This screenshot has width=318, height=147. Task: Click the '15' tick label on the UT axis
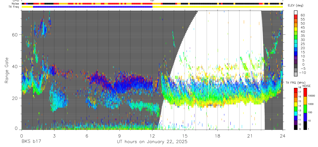(x=185, y=135)
